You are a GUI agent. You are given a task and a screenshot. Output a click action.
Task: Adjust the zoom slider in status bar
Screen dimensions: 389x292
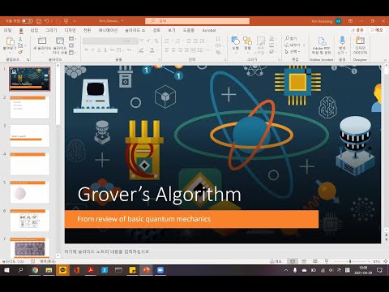point(350,261)
